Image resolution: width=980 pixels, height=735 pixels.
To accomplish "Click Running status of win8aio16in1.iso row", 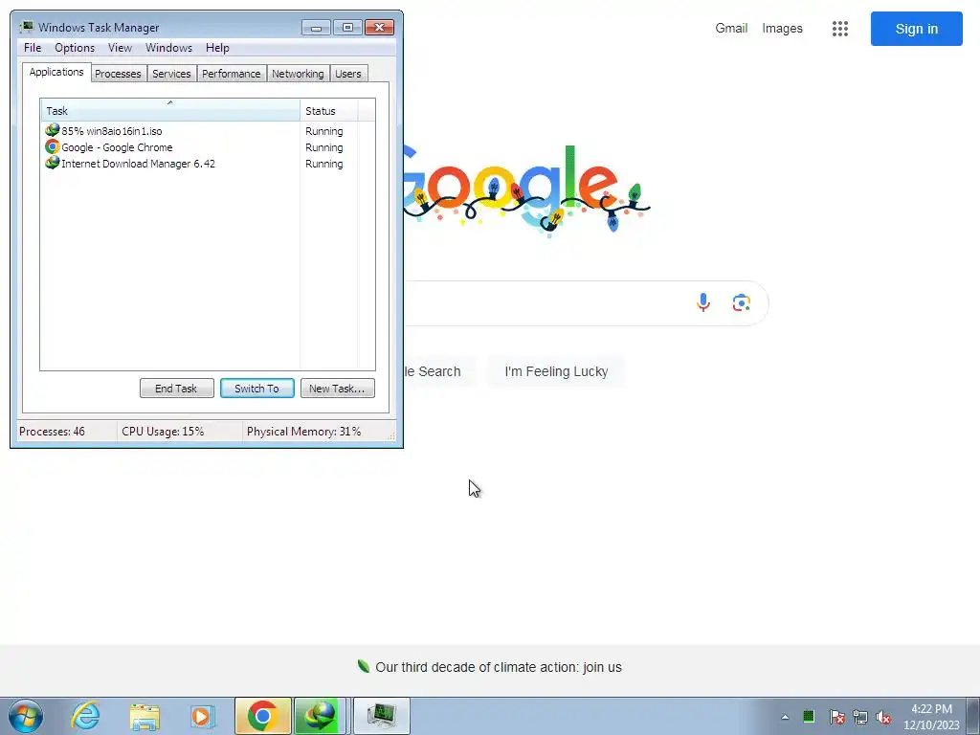I will pyautogui.click(x=323, y=131).
